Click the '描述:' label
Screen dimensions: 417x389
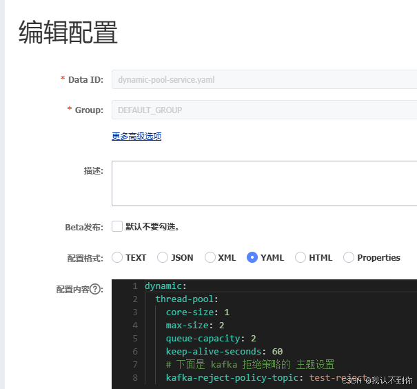93,171
